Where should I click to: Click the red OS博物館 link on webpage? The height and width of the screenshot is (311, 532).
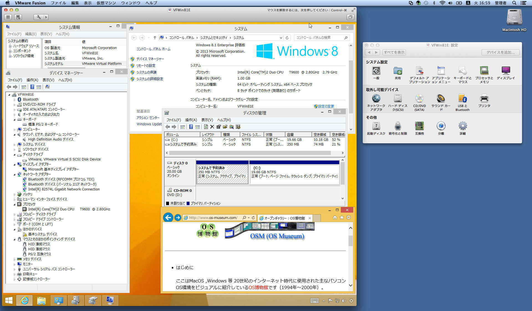(x=258, y=287)
